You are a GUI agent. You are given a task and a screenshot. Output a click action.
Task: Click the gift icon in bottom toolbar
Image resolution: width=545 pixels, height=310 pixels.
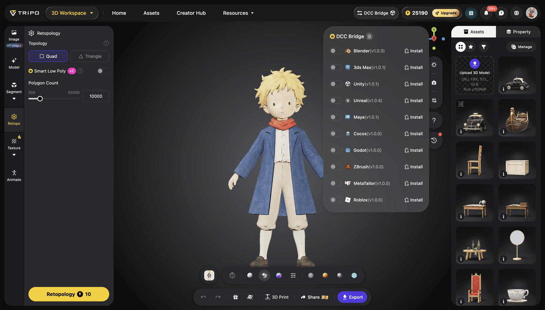235,297
